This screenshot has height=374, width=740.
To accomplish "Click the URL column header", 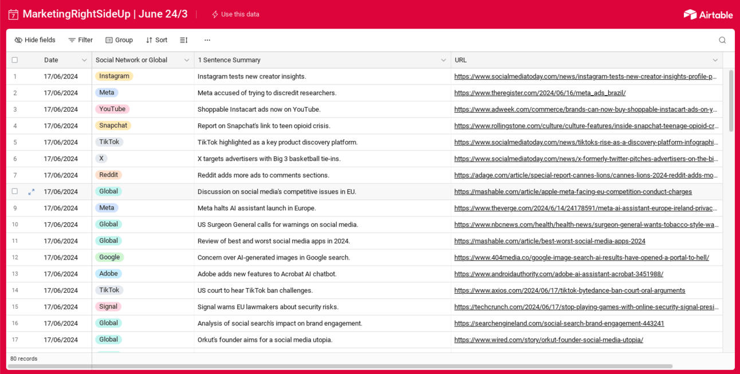I will 587,60.
